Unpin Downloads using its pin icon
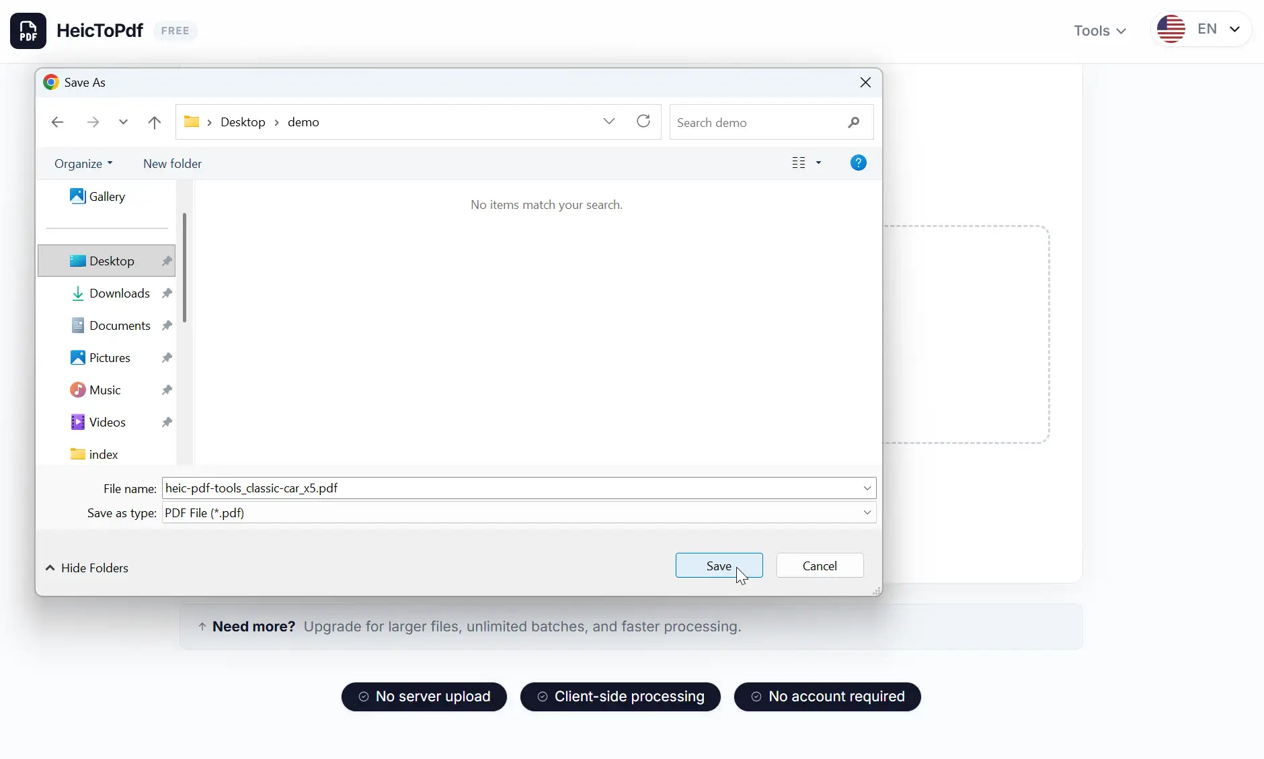 (167, 293)
